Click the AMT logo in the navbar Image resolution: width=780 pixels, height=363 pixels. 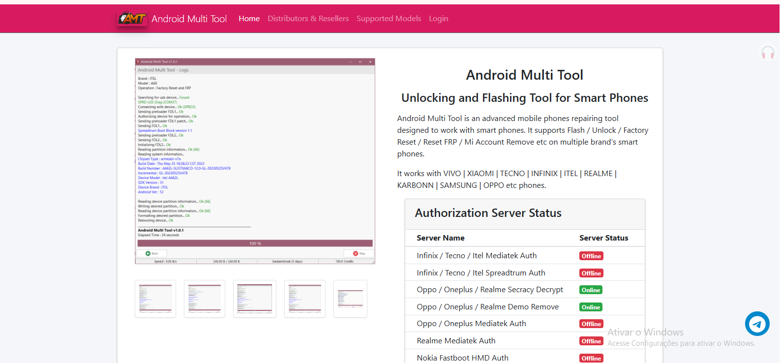point(132,19)
